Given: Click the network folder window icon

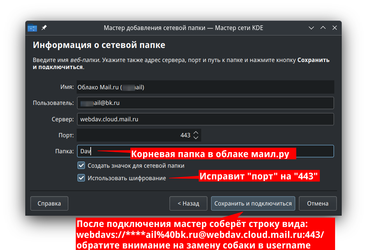Looking at the screenshot, I should point(32,28).
